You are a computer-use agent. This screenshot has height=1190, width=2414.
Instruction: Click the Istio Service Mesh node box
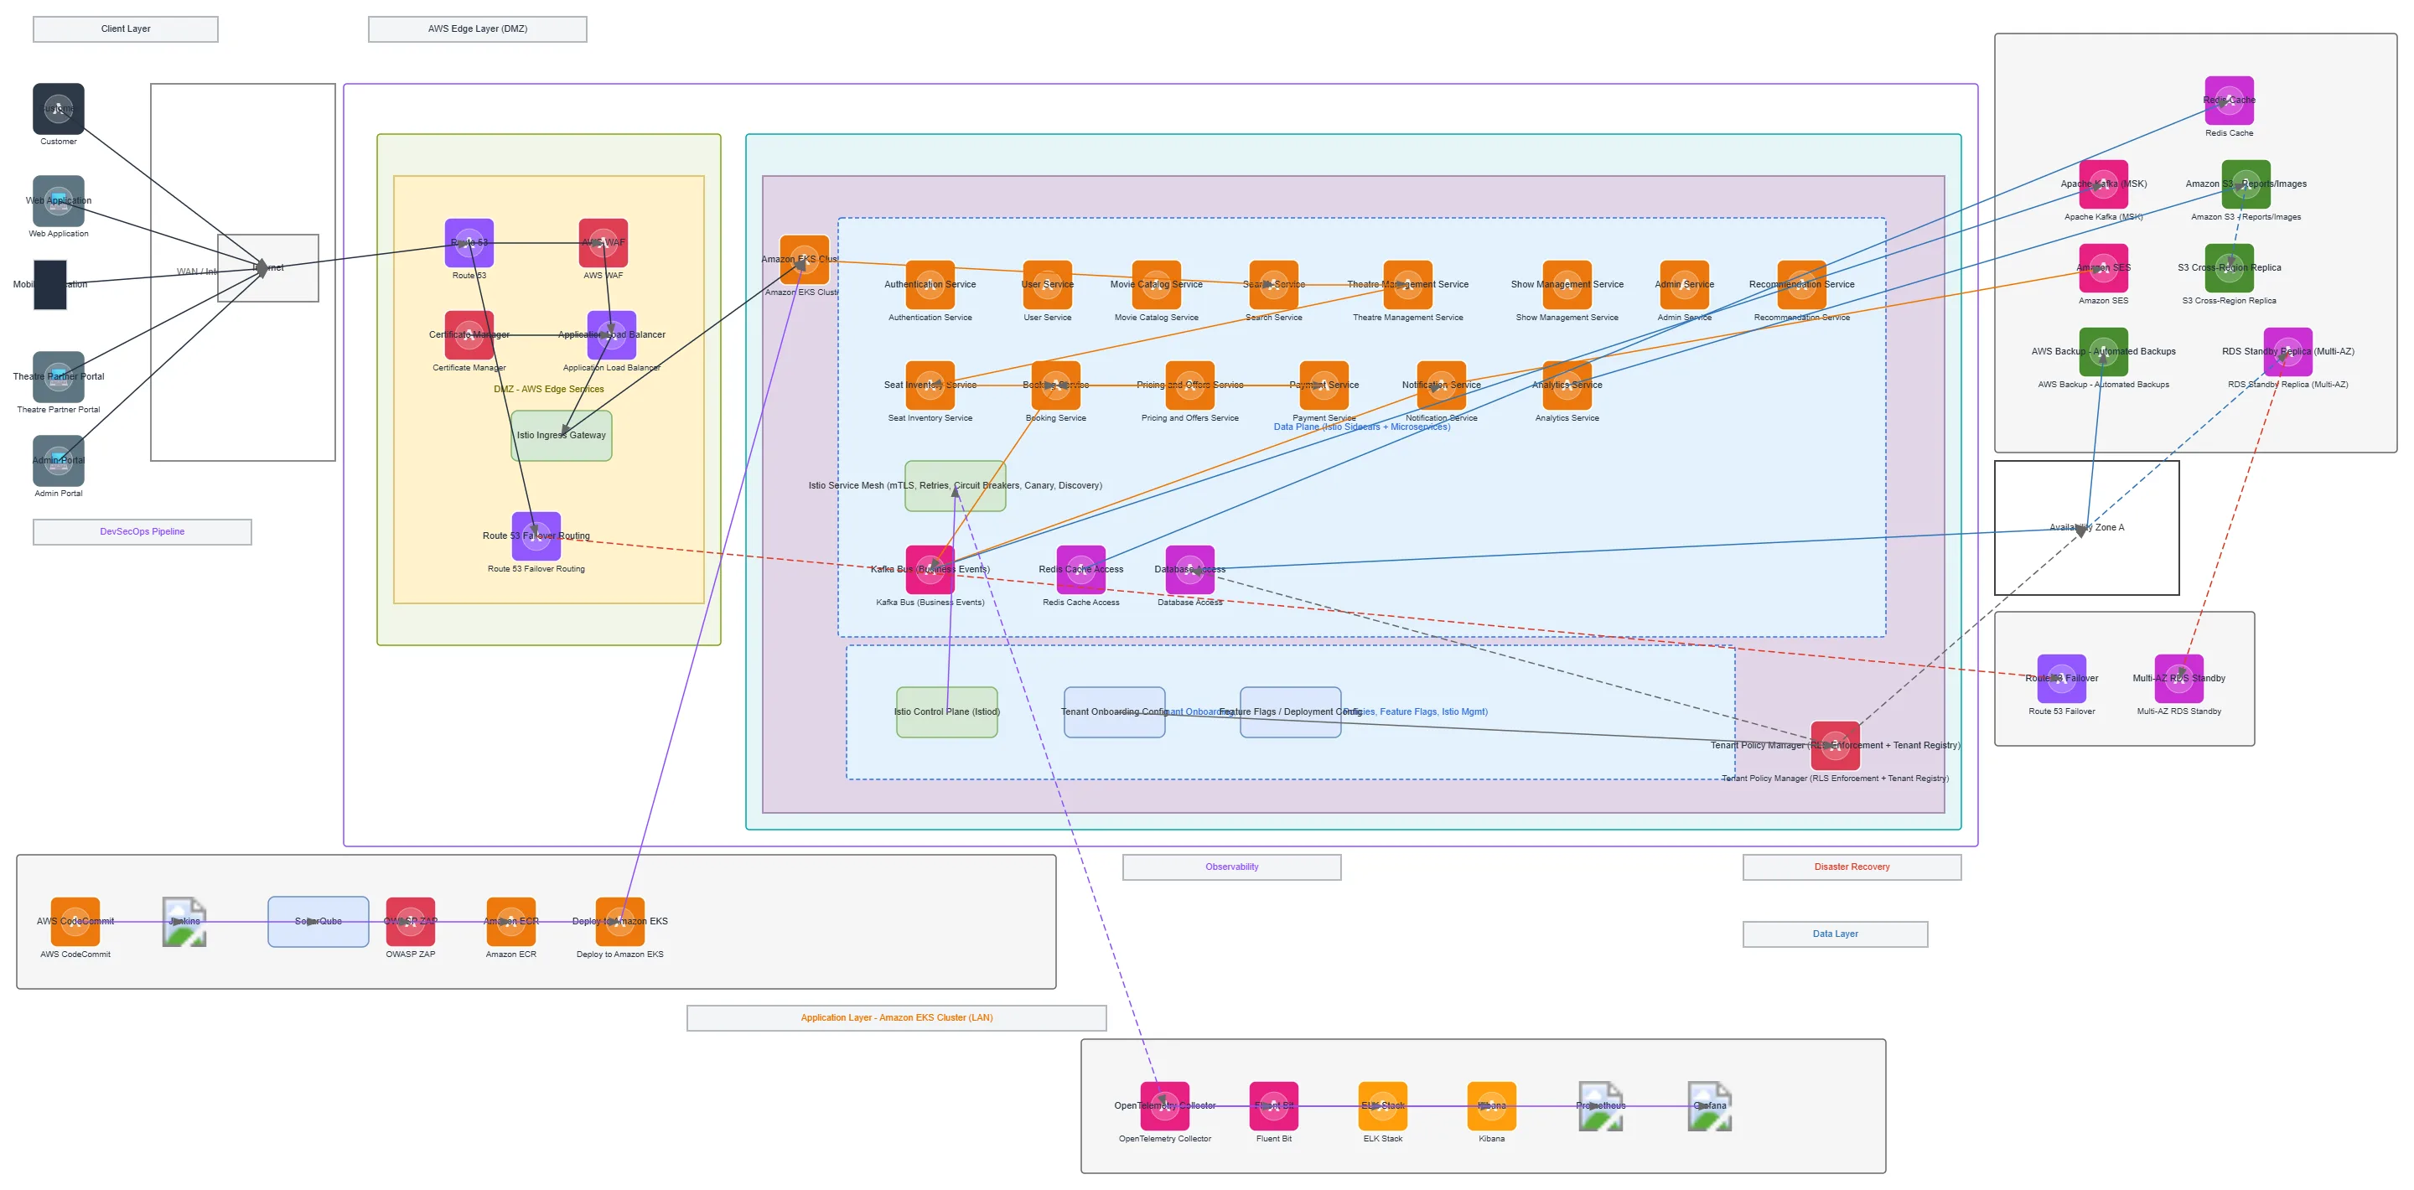click(955, 485)
